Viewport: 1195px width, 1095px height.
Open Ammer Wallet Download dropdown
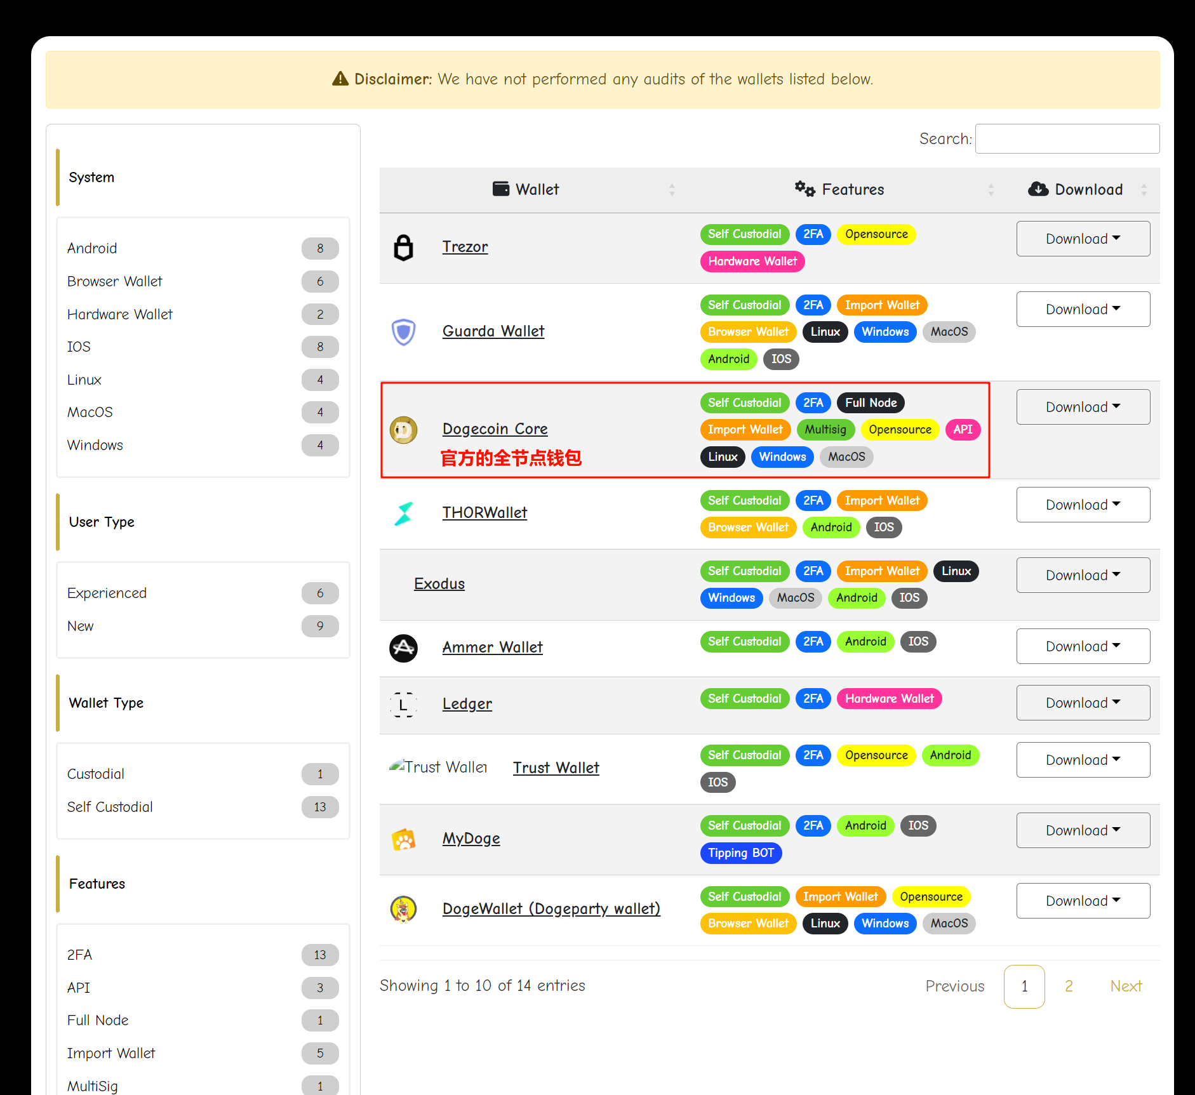1083,646
